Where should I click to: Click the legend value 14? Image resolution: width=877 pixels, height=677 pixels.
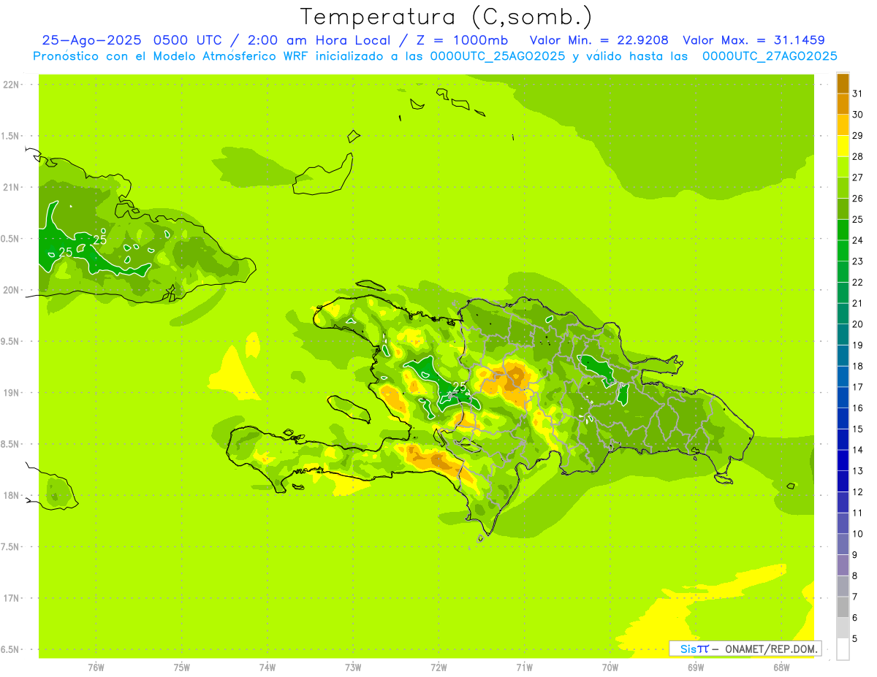[857, 449]
